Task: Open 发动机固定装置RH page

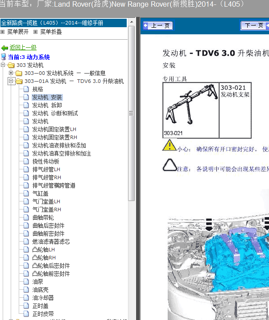Action: (x=54, y=137)
